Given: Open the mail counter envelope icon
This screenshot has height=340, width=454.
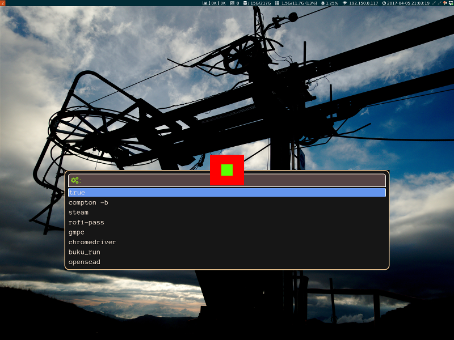Looking at the screenshot, I should click(x=232, y=3).
